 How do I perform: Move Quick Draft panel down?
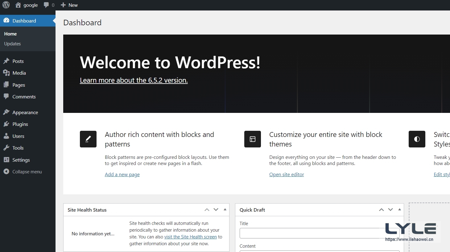click(390, 210)
